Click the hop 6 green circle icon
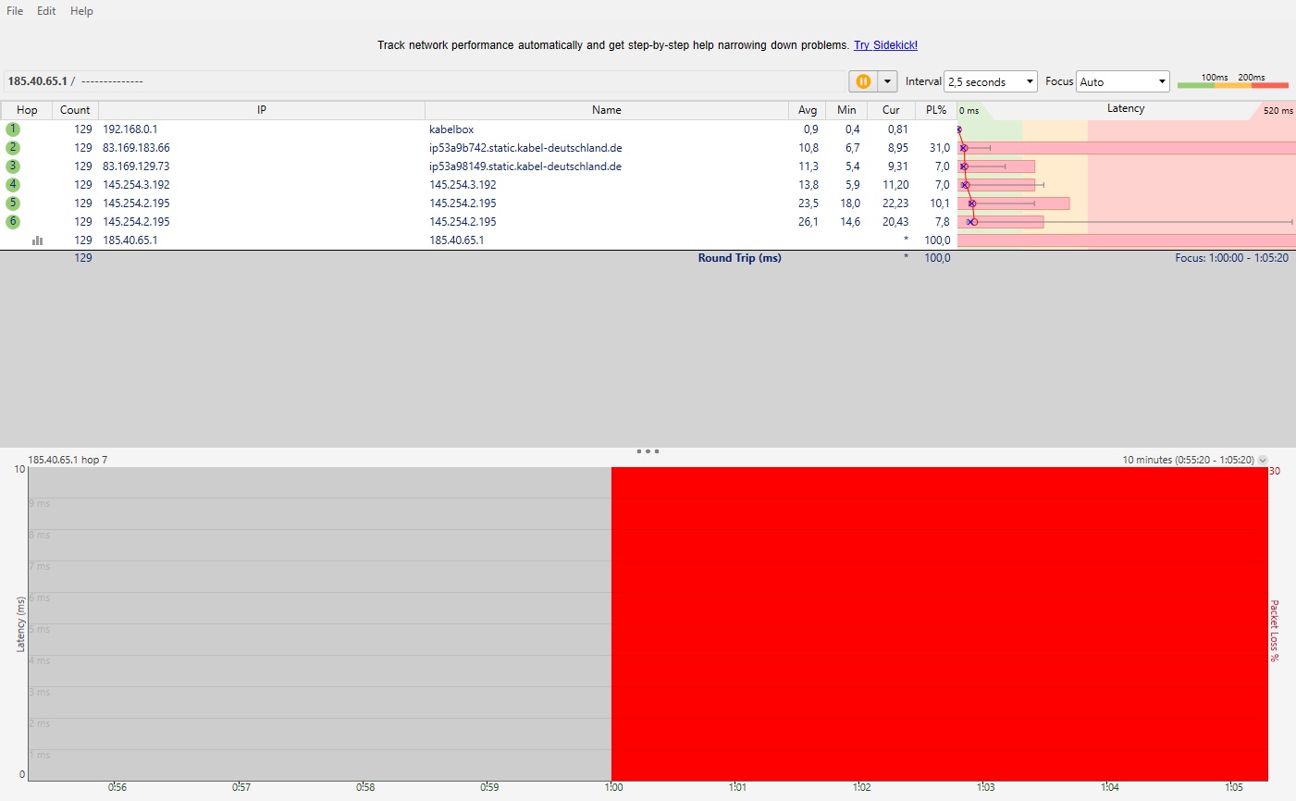The height and width of the screenshot is (801, 1296). [13, 222]
